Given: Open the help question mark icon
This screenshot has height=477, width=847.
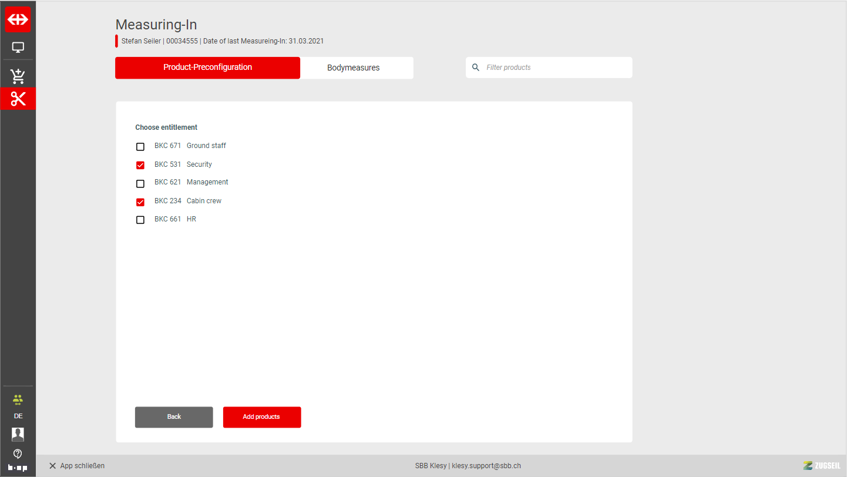Looking at the screenshot, I should [x=18, y=454].
